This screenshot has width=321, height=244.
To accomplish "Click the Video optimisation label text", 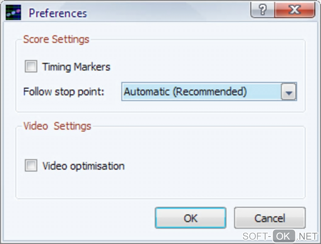I will pyautogui.click(x=83, y=166).
